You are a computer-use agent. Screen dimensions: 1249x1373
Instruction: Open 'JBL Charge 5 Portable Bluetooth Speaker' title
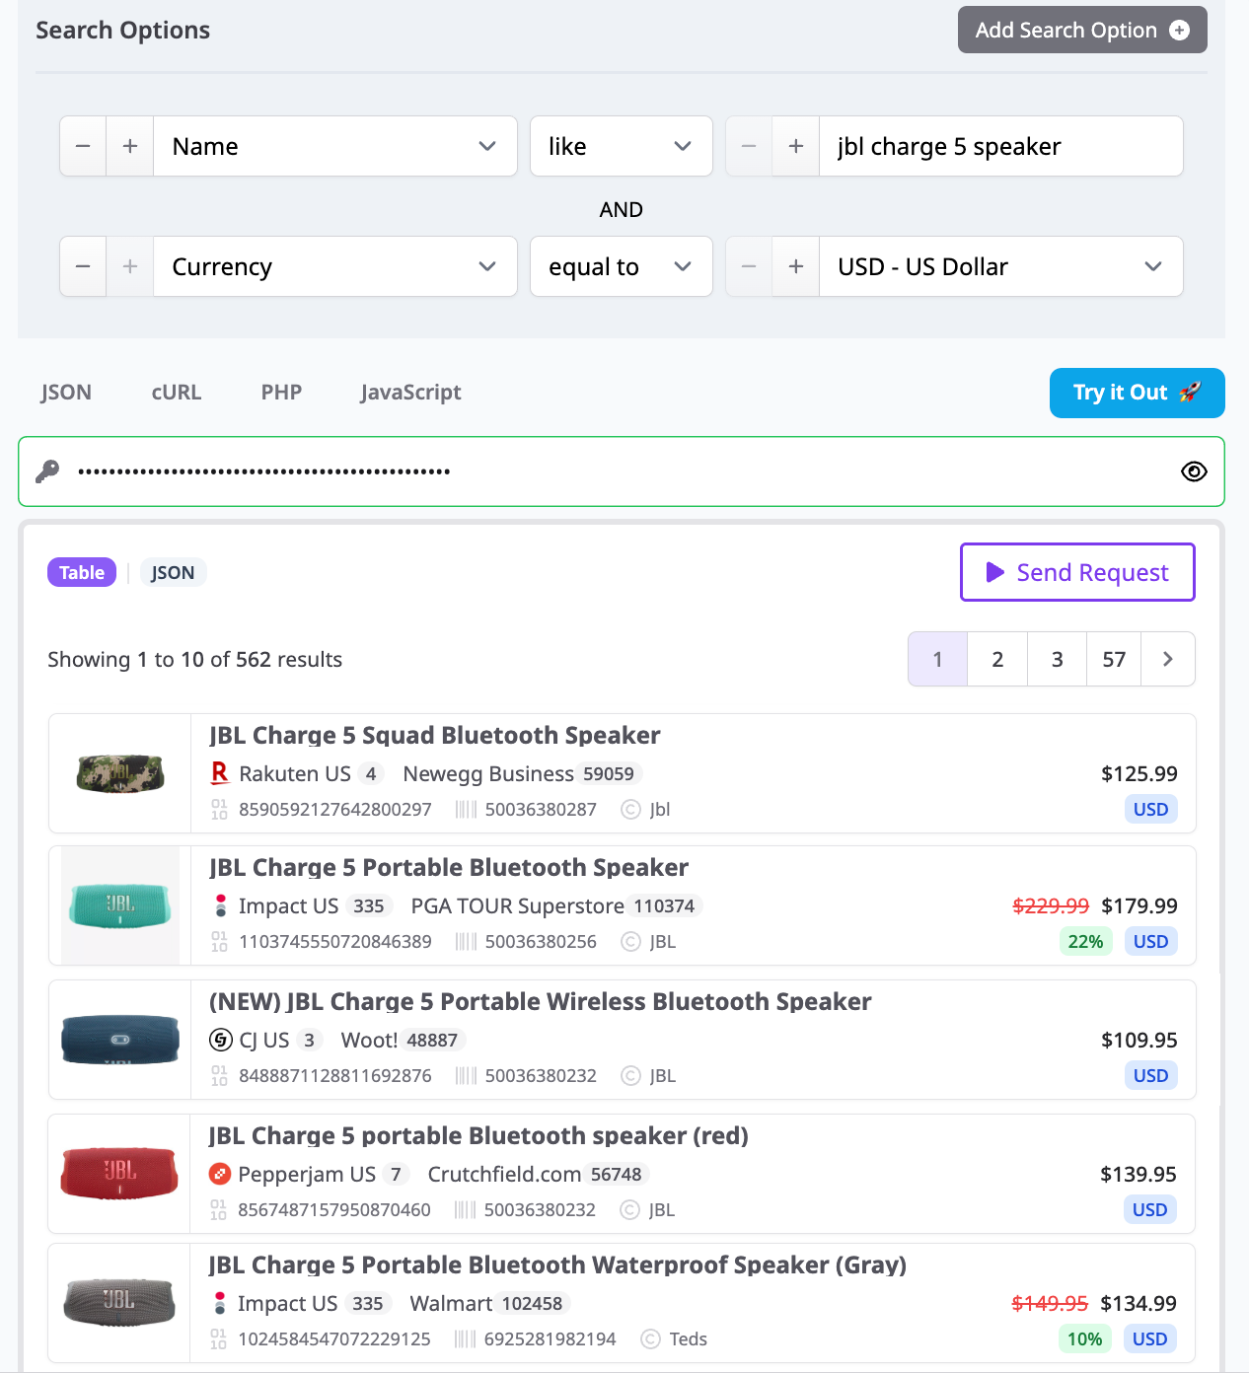(x=449, y=868)
